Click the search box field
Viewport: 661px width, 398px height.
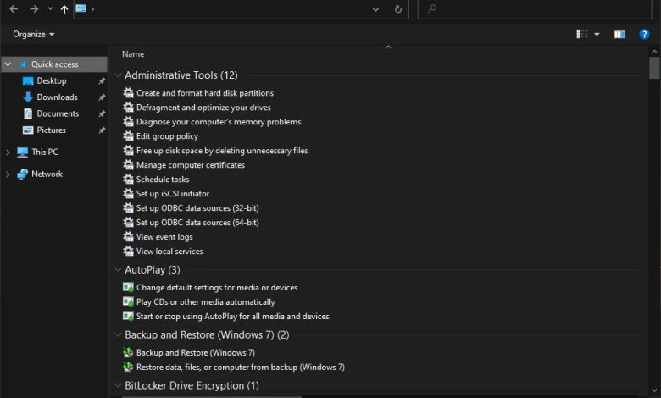coord(535,8)
